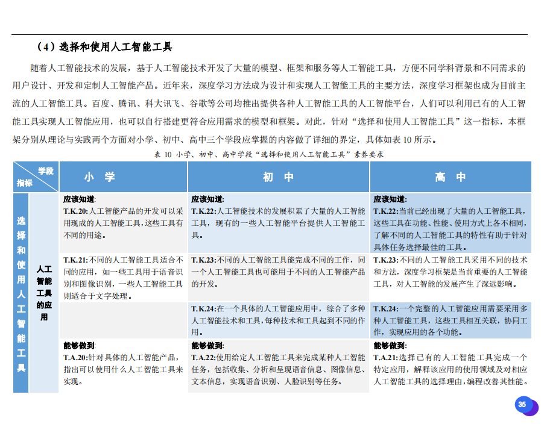Click the page number 35 badge
547x424 pixels.
click(x=522, y=405)
